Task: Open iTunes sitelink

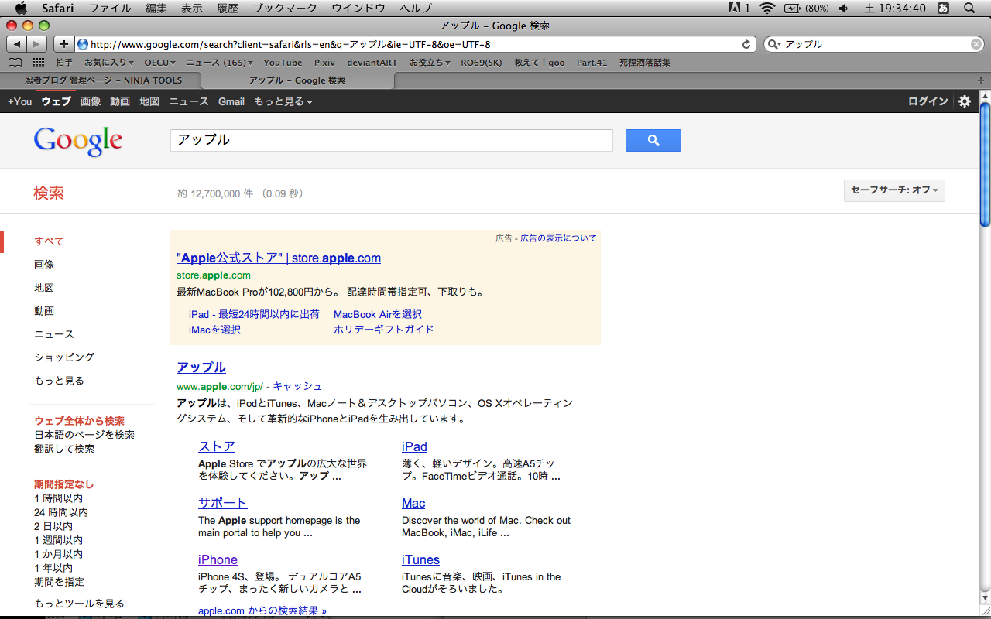Action: (x=420, y=559)
